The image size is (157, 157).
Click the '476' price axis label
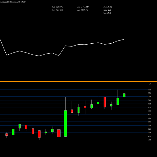click(x=149, y=136)
